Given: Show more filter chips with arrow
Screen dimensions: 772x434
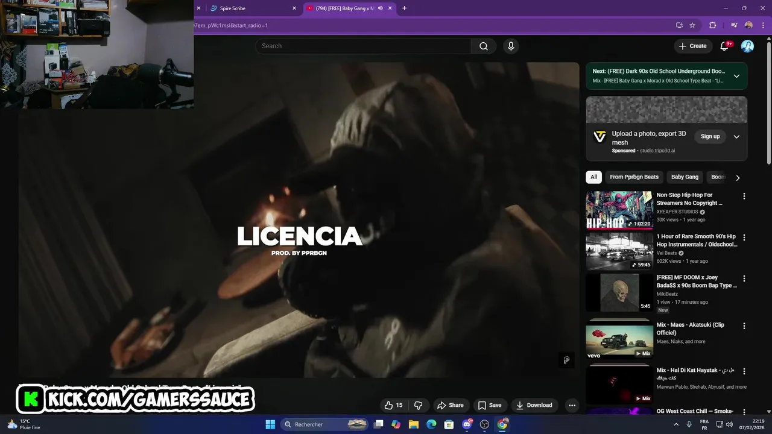Looking at the screenshot, I should tap(737, 178).
